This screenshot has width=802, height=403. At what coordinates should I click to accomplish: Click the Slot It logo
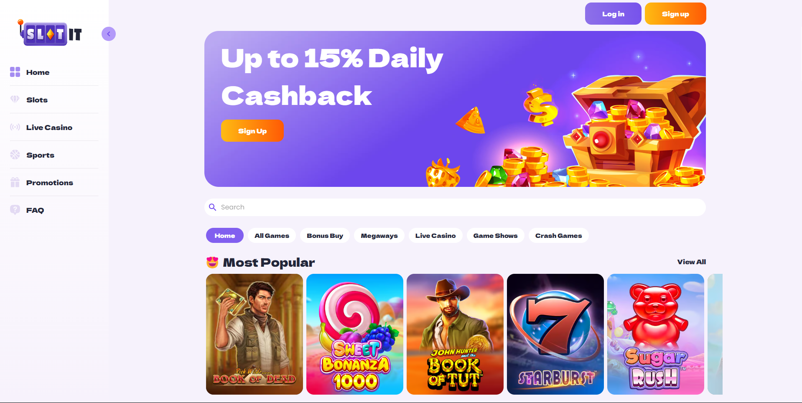(x=50, y=33)
